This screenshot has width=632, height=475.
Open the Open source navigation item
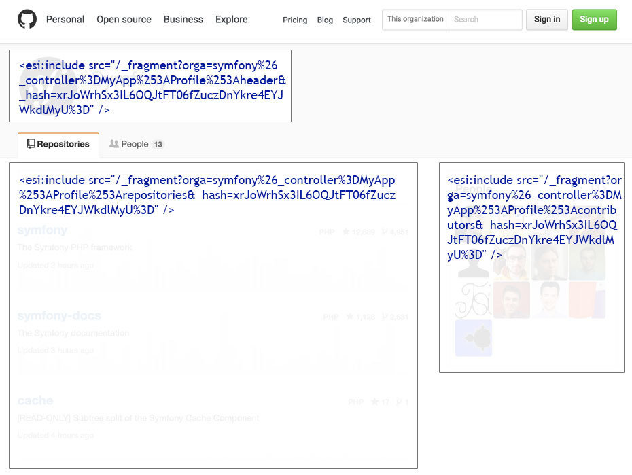(x=124, y=19)
